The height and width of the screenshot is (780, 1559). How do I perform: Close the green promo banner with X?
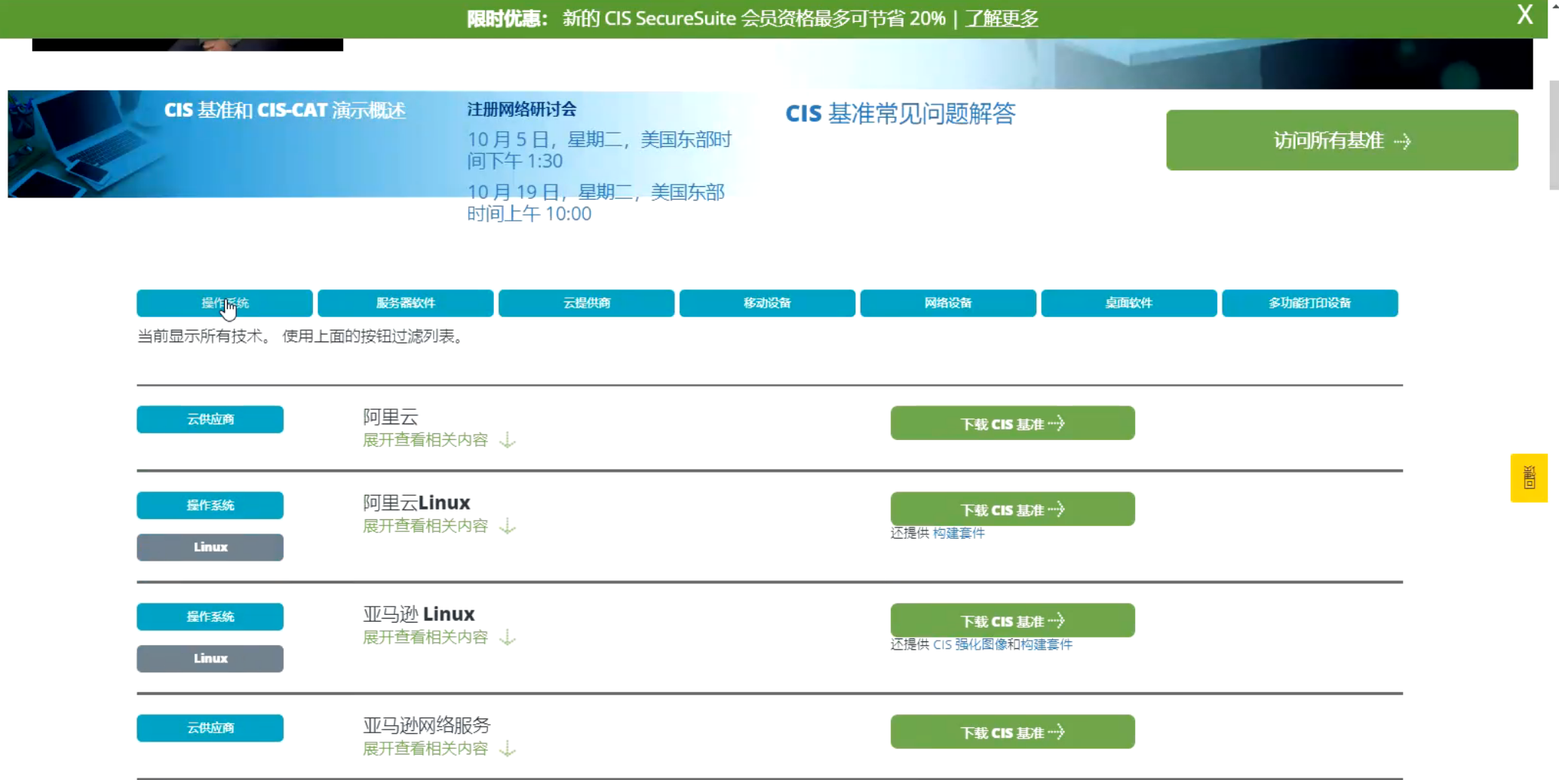point(1524,15)
